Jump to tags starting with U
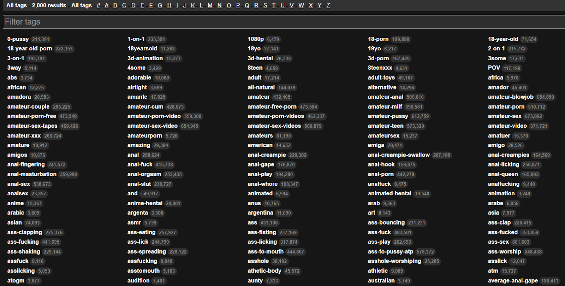The height and width of the screenshot is (286, 565). click(282, 6)
